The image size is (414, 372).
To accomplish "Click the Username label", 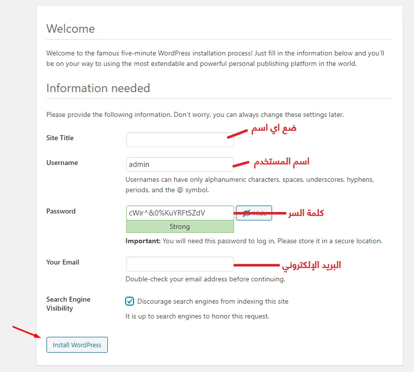I will (x=62, y=162).
